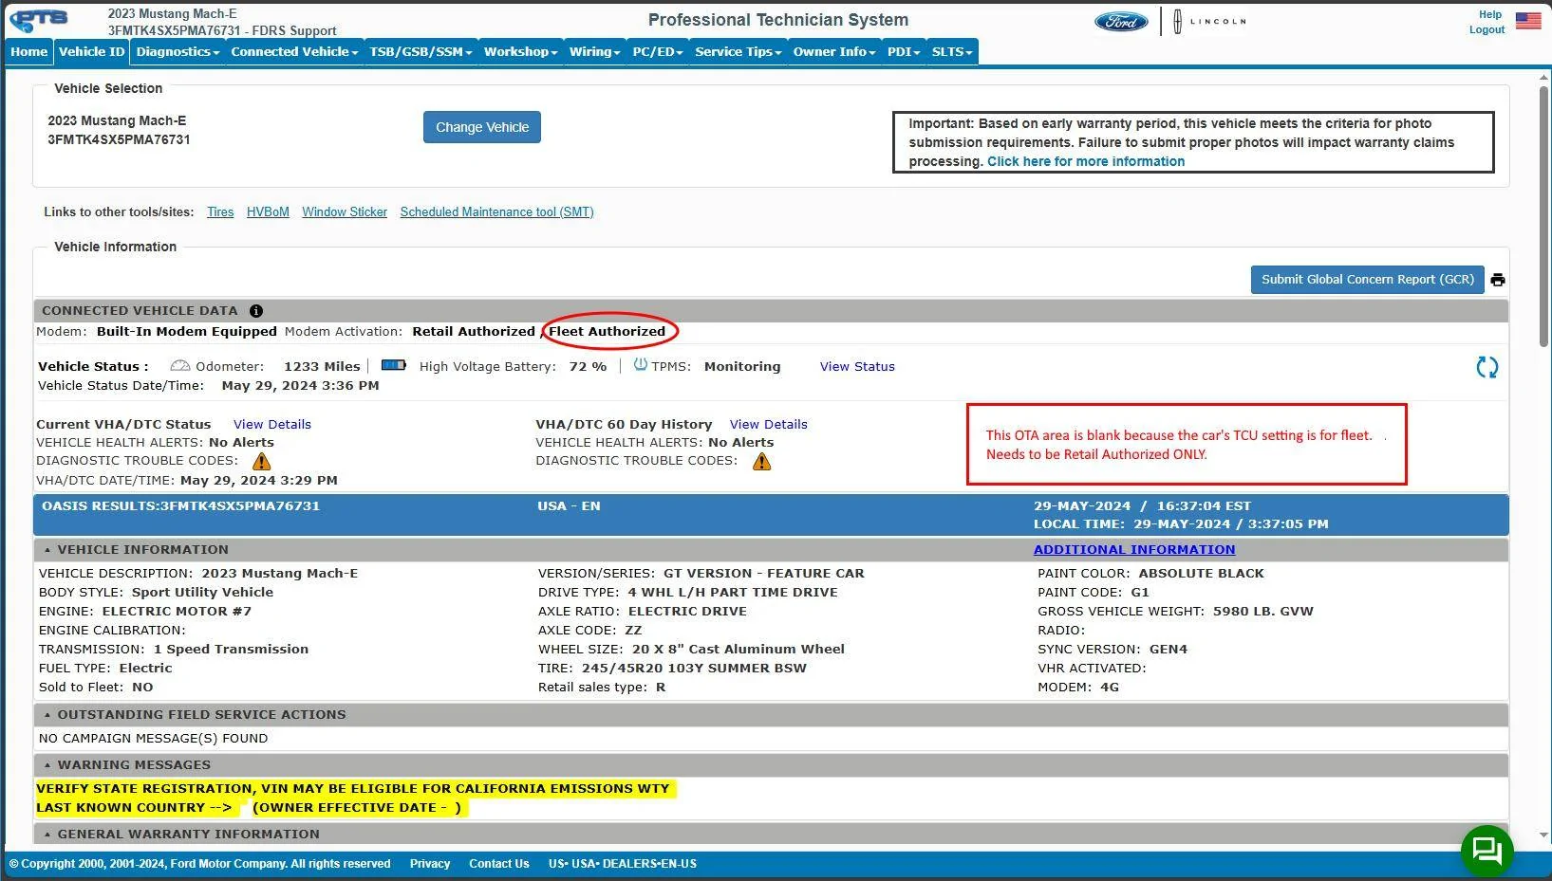The image size is (1552, 881).
Task: Open the PDI dropdown menu
Action: pos(904,52)
